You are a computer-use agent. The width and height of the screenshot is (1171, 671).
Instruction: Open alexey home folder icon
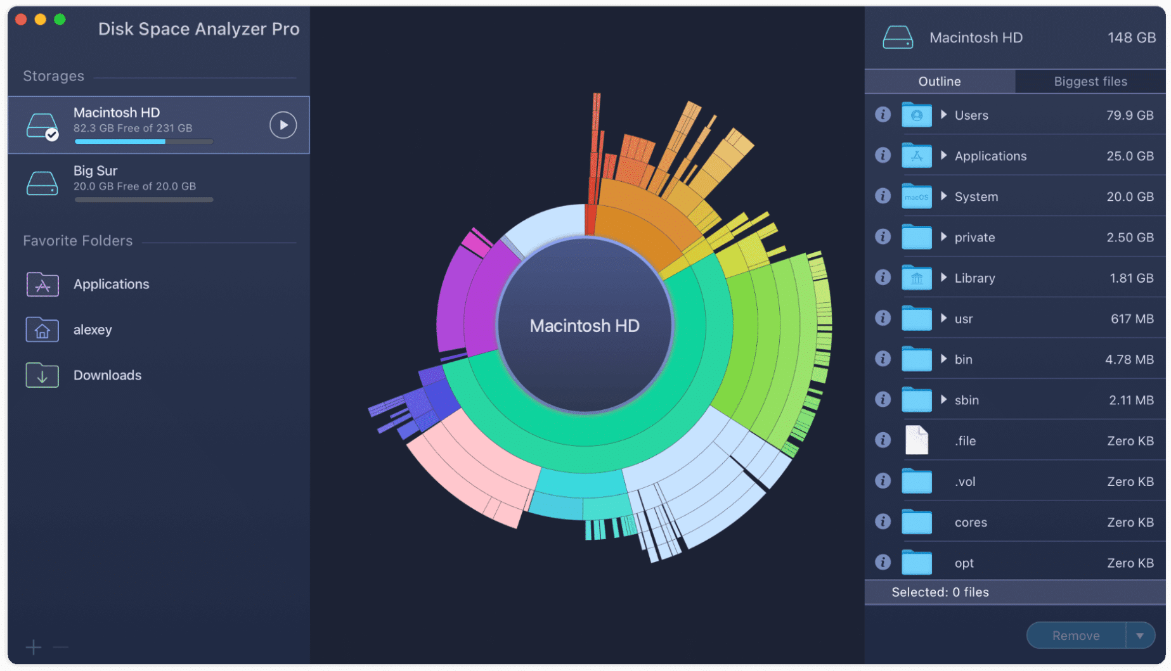pos(42,329)
